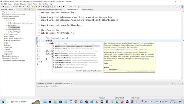Open the Refactor menu
Image resolution: width=184 pixels, height=104 pixels.
(x=16, y=4)
